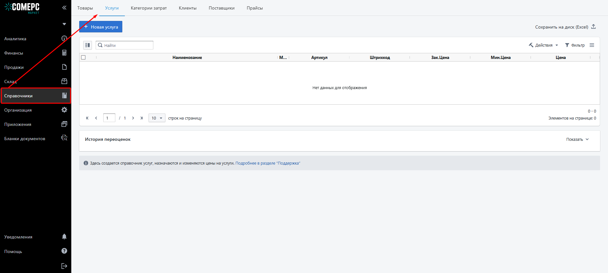Follow the Подробнее в разделе Поддержка link

pyautogui.click(x=268, y=163)
